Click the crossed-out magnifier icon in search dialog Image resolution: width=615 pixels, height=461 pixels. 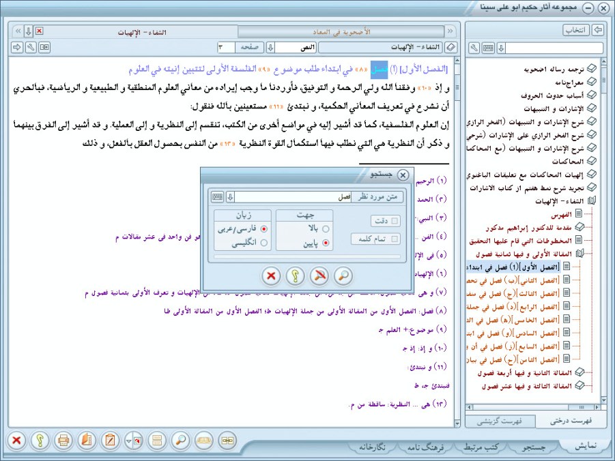coord(320,276)
